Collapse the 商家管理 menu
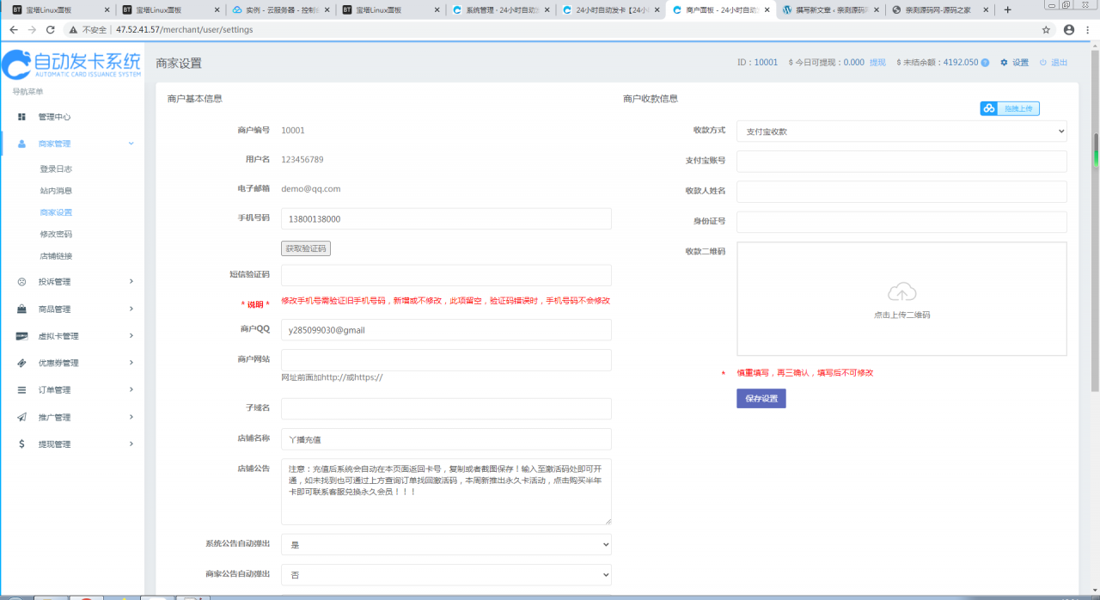This screenshot has height=600, width=1100. point(131,144)
